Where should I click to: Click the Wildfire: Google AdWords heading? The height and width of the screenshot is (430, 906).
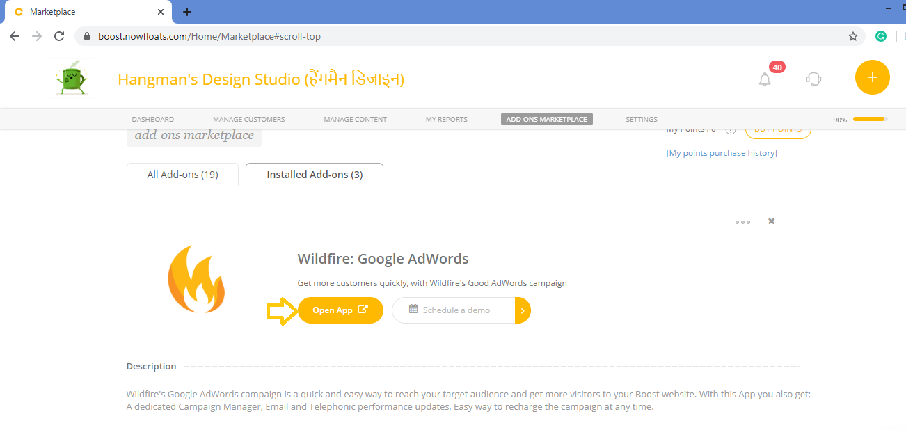[383, 259]
